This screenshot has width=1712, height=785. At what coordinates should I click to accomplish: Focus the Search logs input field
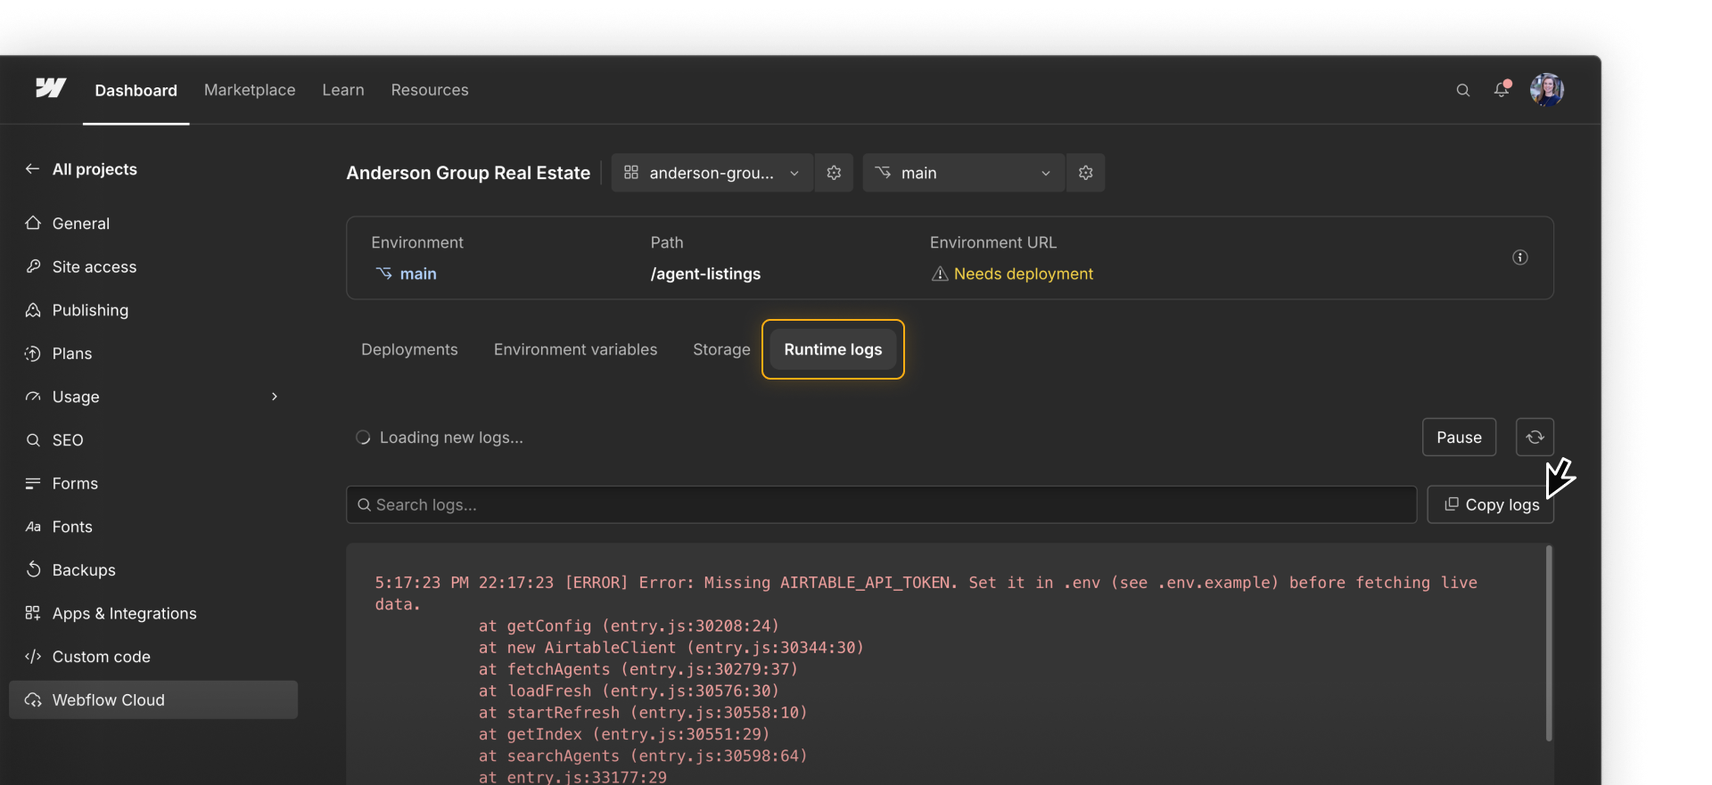click(x=881, y=504)
